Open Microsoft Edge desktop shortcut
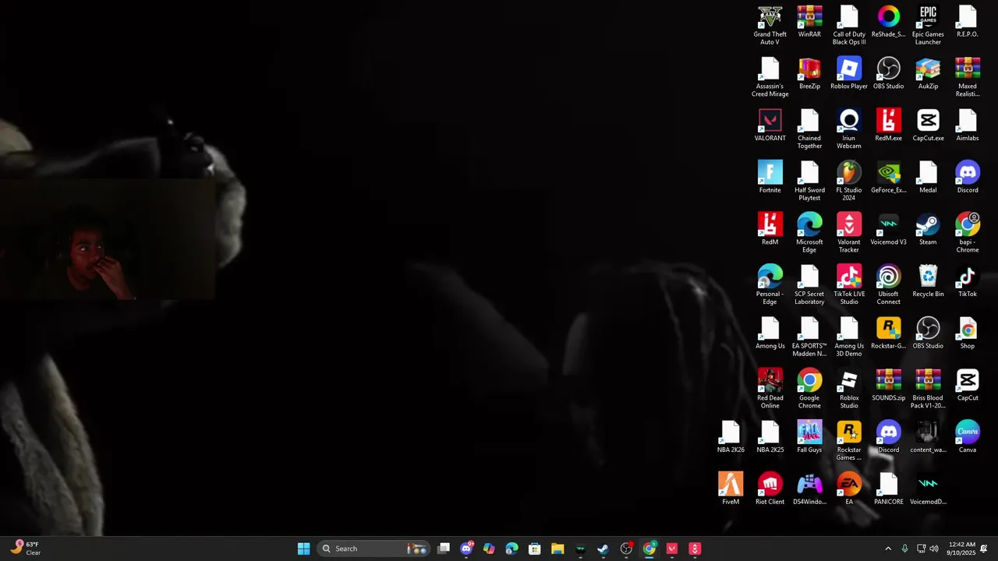The width and height of the screenshot is (998, 561). tap(809, 233)
